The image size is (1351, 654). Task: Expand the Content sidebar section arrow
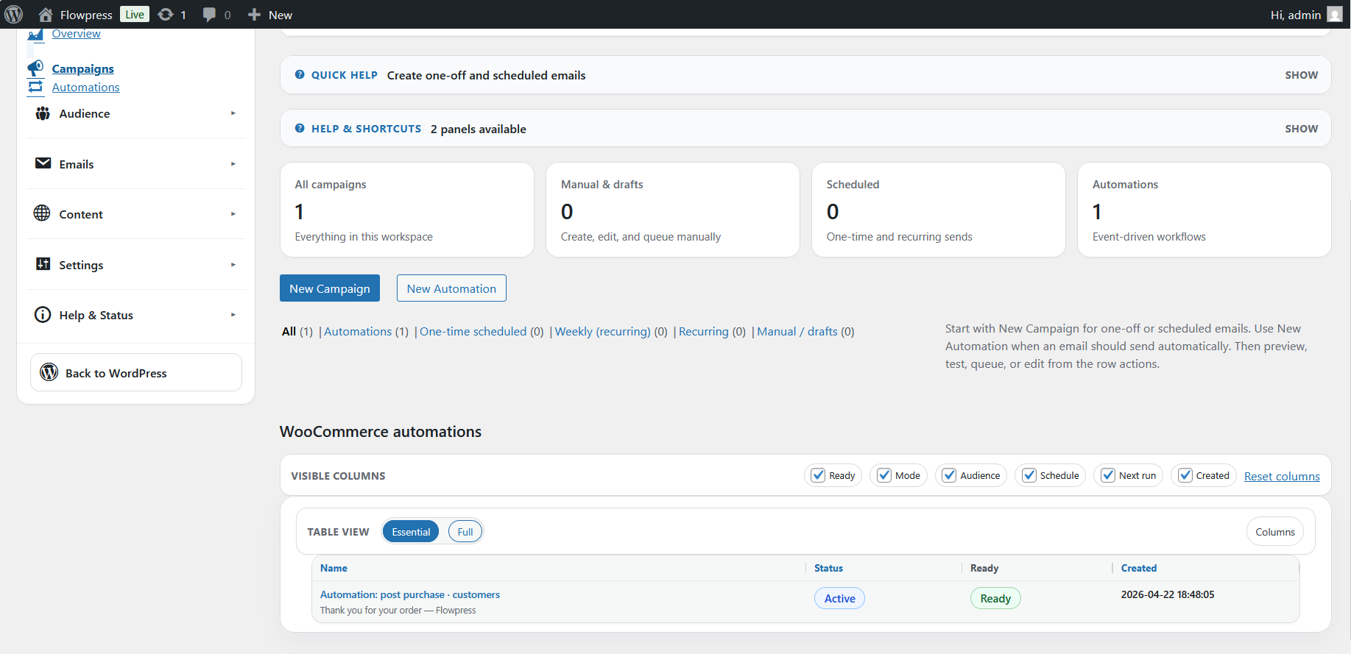233,214
